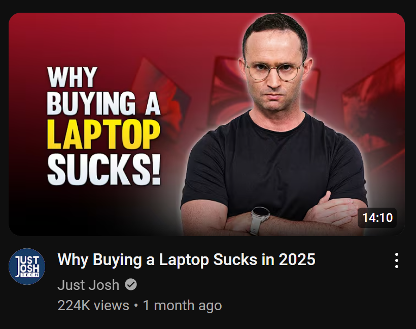Click the man's face in the thumbnail
The image size is (416, 329).
click(x=274, y=69)
